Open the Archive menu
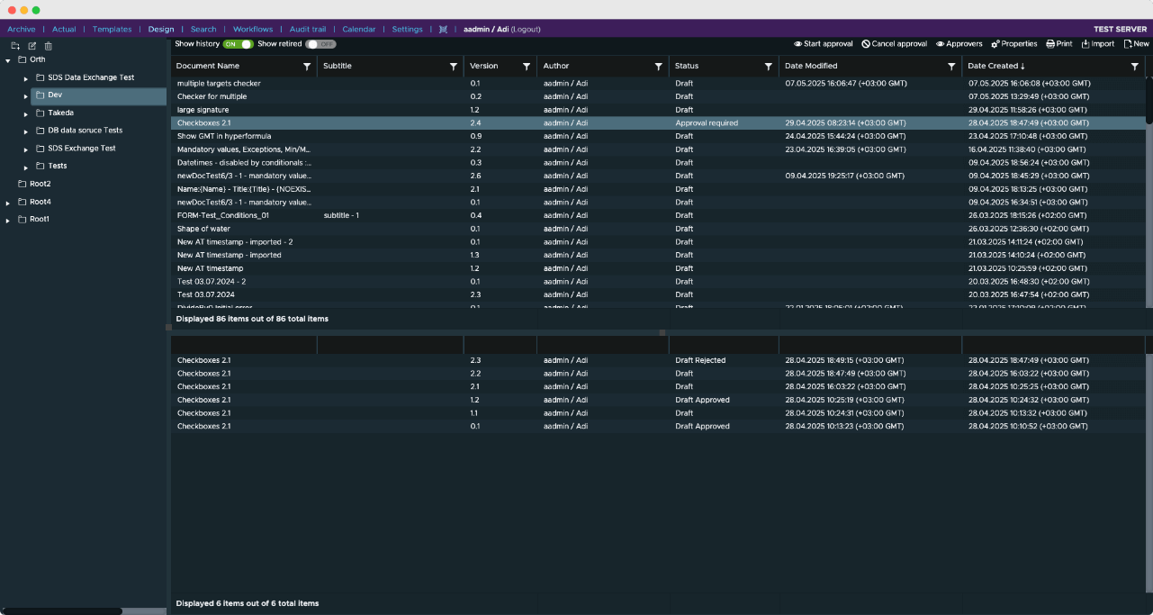1153x615 pixels. coord(22,29)
